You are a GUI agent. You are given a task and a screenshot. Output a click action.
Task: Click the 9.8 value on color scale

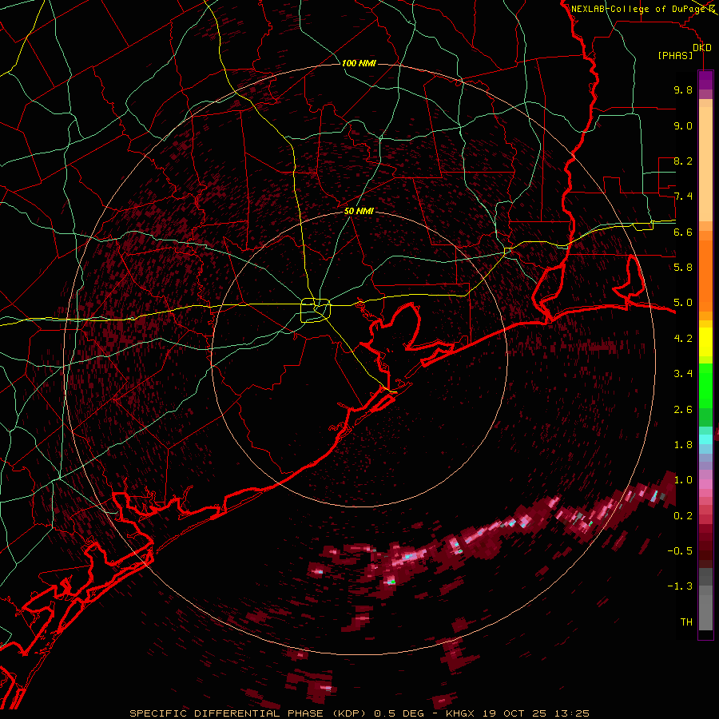coord(683,89)
